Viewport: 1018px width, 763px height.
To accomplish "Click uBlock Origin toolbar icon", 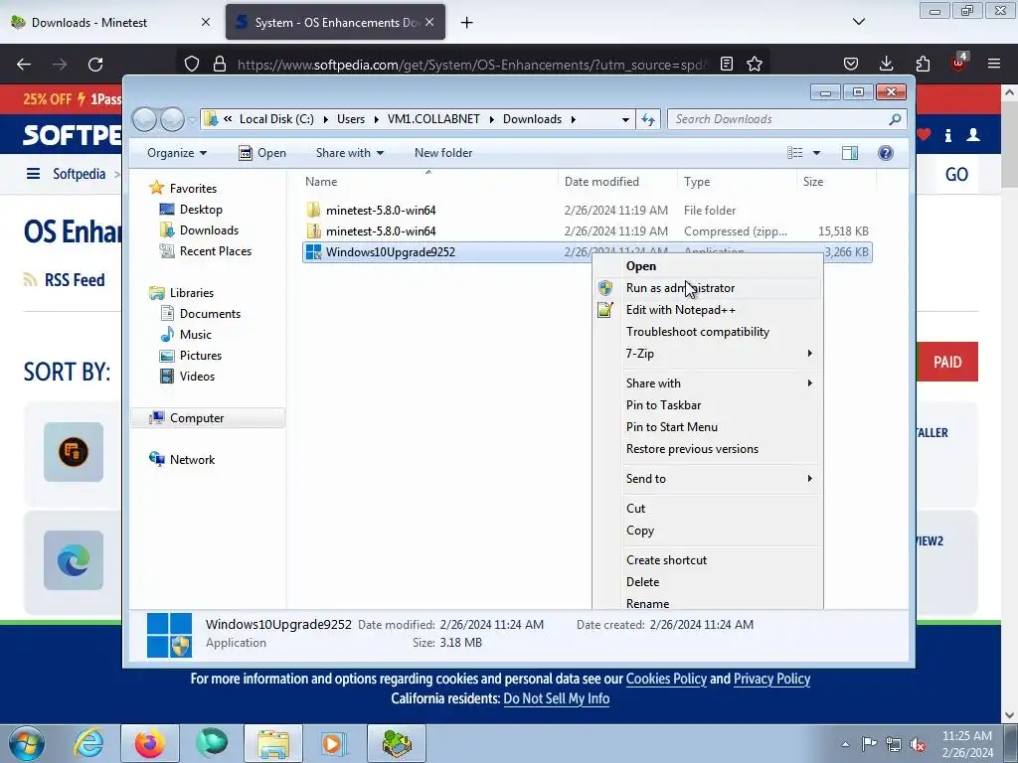I will [x=959, y=63].
